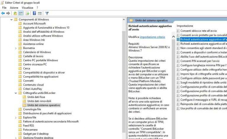
Task: Click the Cerca folder icon
Action: point(20,68)
